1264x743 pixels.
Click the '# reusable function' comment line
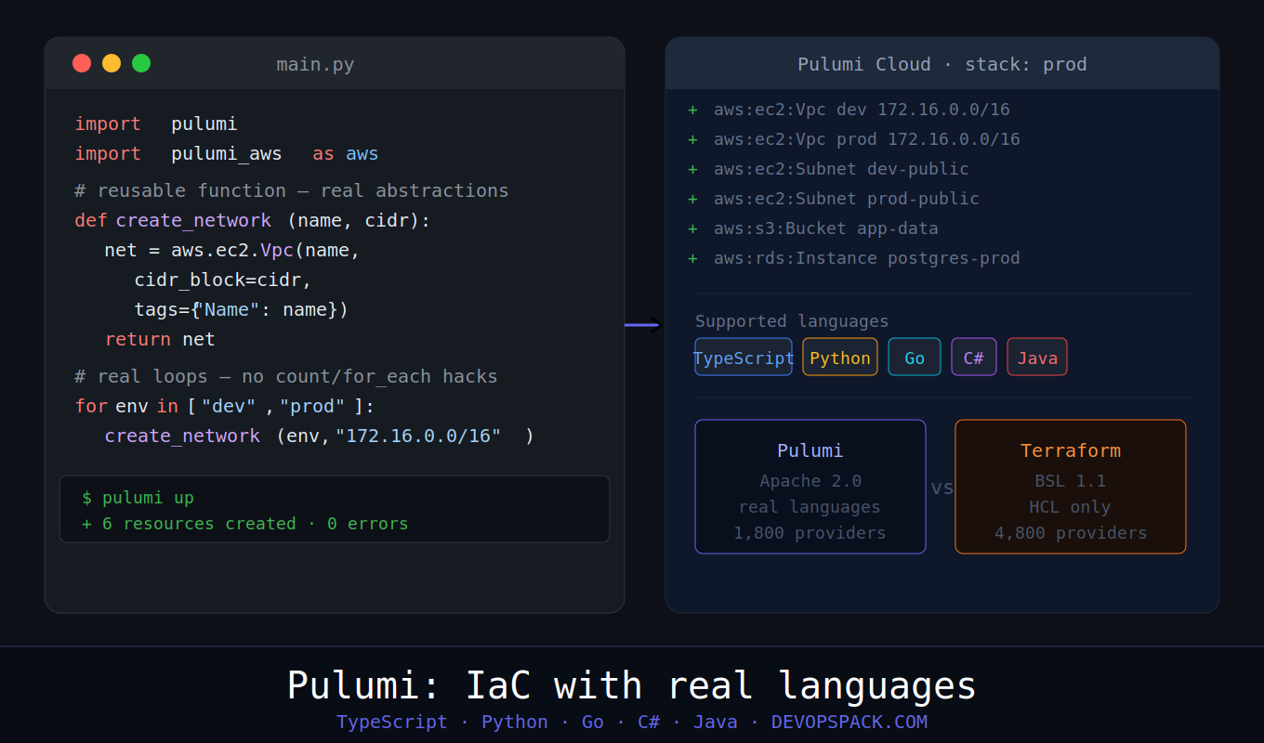[x=292, y=190]
